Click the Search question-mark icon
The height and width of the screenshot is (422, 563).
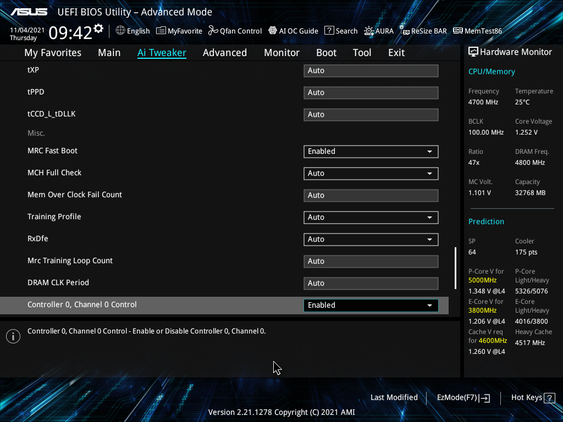(x=329, y=31)
